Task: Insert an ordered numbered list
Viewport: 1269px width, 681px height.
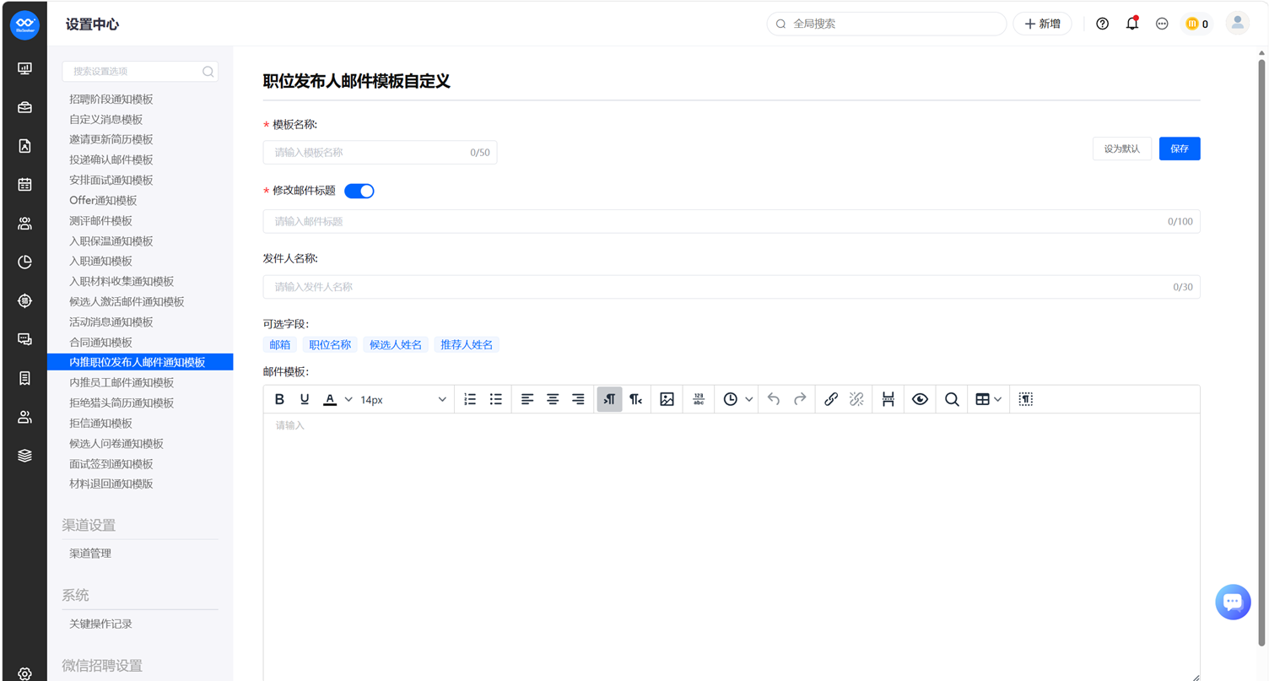Action: tap(470, 399)
